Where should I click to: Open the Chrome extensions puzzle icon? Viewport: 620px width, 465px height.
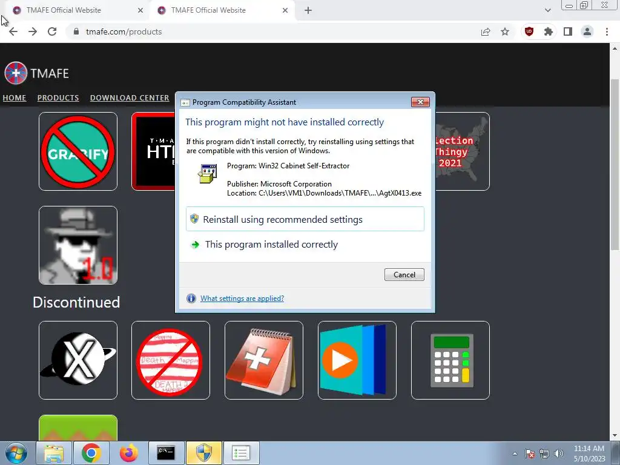[549, 31]
